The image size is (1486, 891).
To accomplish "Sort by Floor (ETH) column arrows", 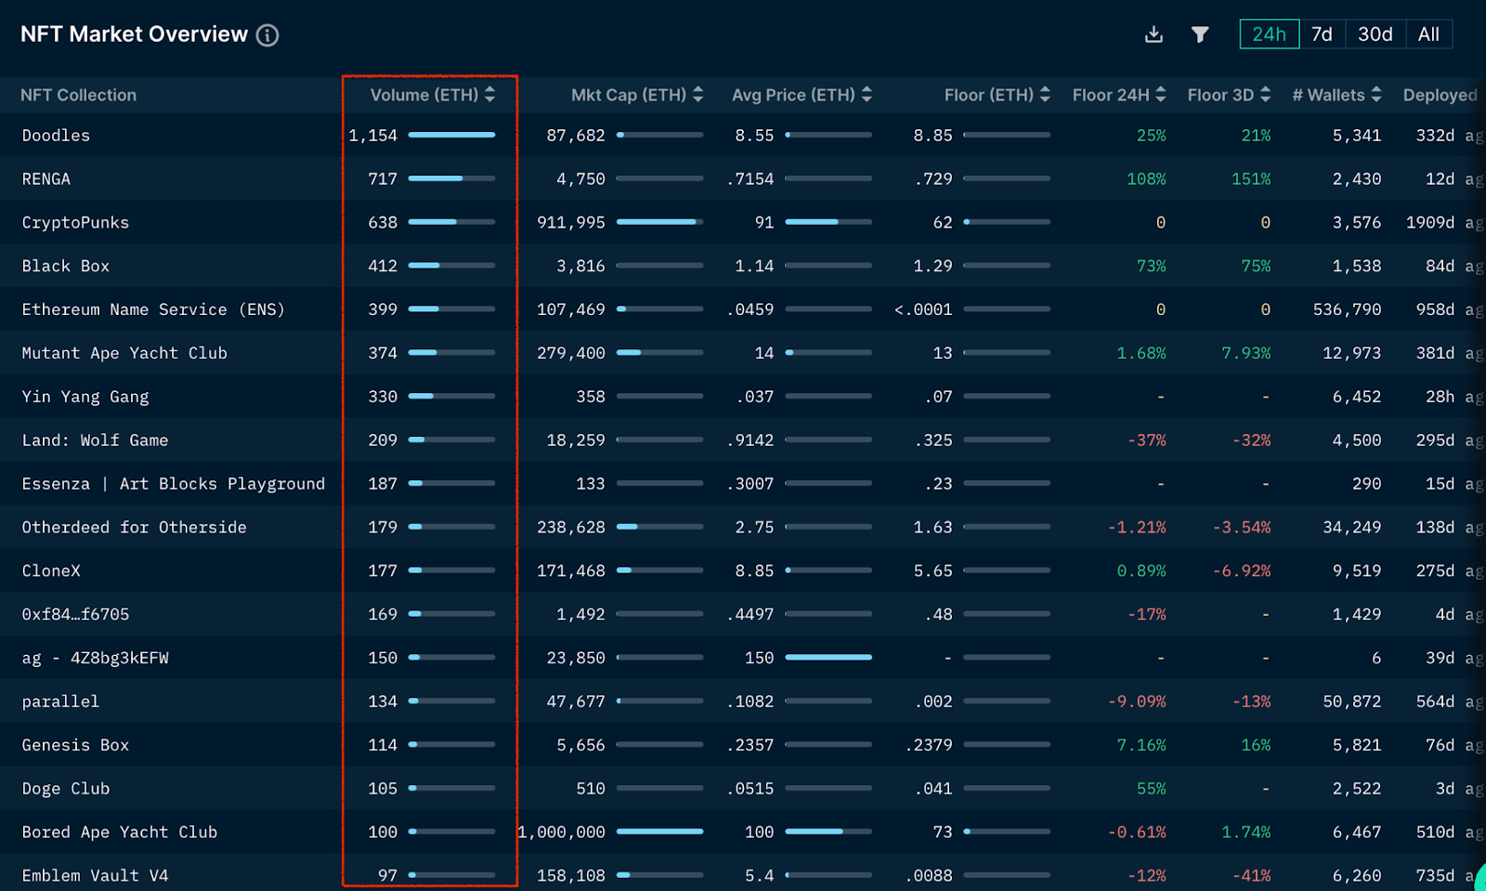I will click(1045, 95).
